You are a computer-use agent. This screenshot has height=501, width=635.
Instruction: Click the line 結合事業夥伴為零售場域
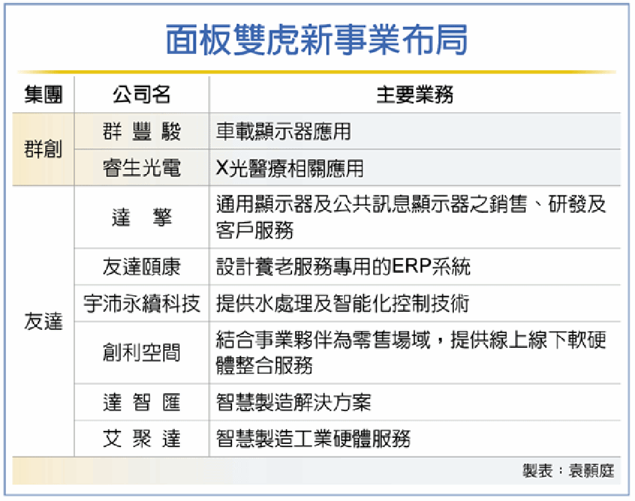[x=322, y=339]
